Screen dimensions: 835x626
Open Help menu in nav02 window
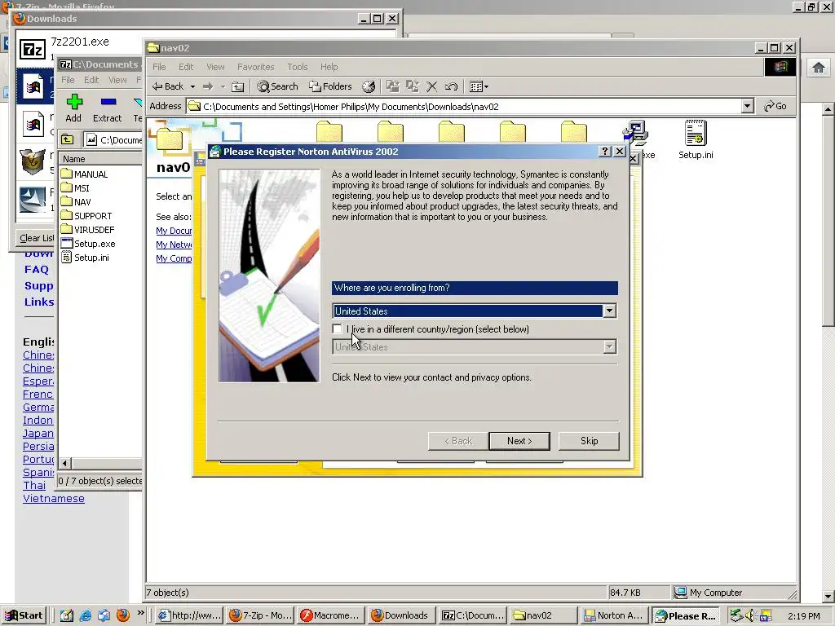(x=329, y=67)
